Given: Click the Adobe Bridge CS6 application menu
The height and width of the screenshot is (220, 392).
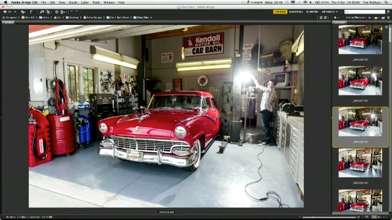Looking at the screenshot, I should (24, 2).
